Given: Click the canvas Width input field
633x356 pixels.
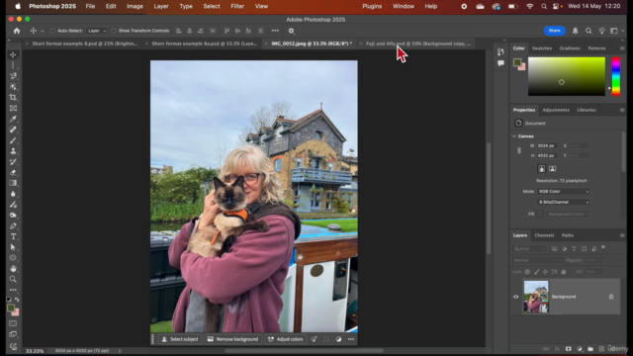Looking at the screenshot, I should click(x=546, y=145).
